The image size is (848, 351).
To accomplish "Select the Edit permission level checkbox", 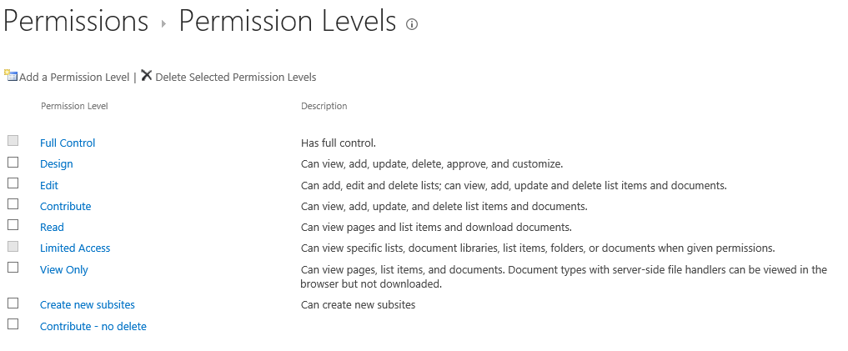I will [13, 183].
